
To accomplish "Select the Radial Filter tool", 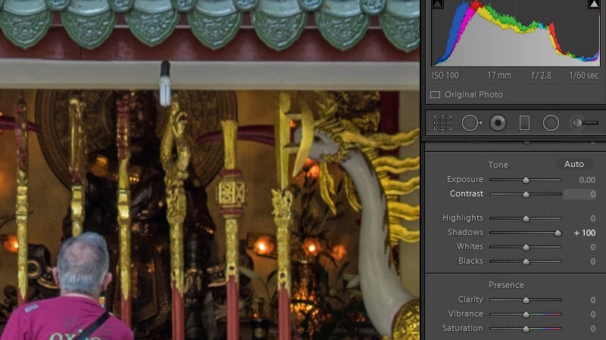I will coord(551,123).
